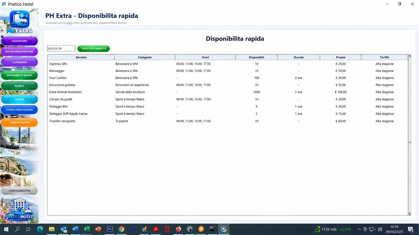Select the Campo da padel row
Image resolution: width=419 pixels, height=235 pixels.
coord(228,99)
